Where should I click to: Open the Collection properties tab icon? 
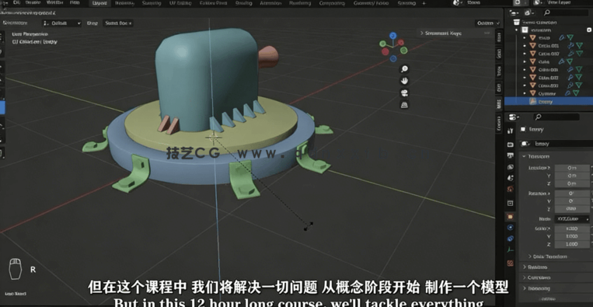pyautogui.click(x=510, y=203)
